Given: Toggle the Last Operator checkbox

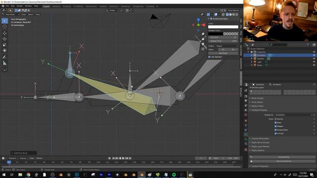Looking at the screenshot, I should click(x=209, y=57).
